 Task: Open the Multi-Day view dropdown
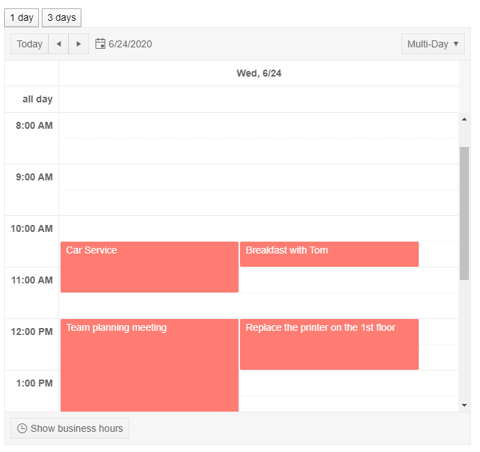pyautogui.click(x=428, y=44)
